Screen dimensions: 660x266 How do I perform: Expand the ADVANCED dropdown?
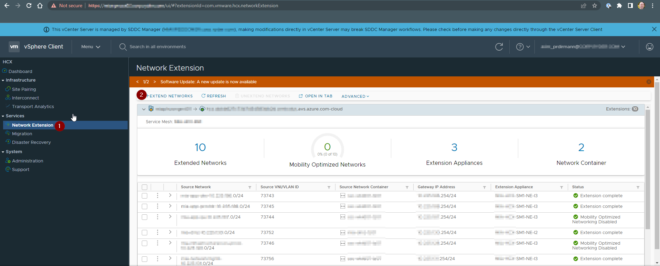pyautogui.click(x=355, y=96)
